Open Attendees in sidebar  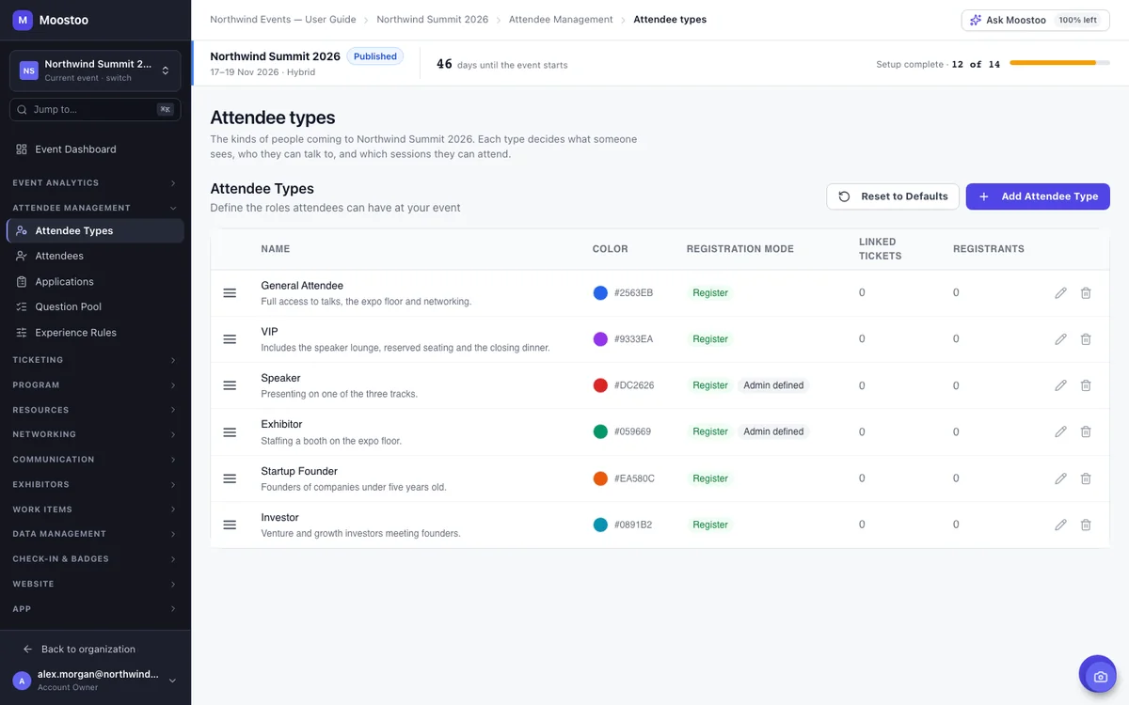[x=95, y=256]
